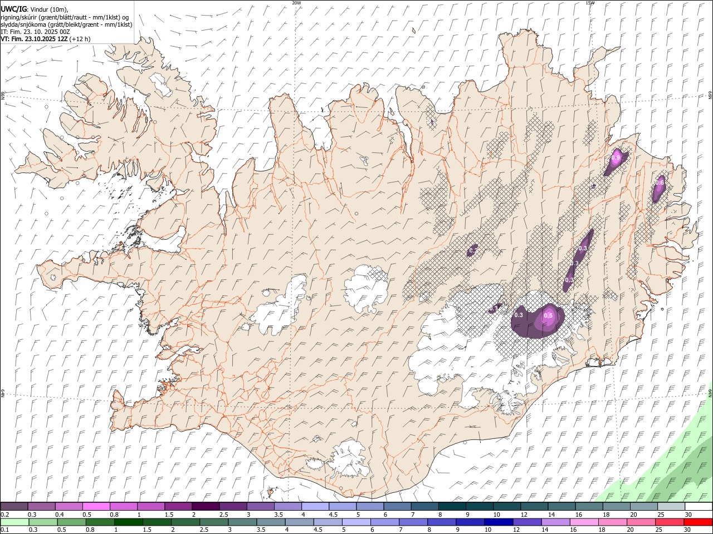Select the violet 12–14 swatch in the rain scale

(526, 522)
